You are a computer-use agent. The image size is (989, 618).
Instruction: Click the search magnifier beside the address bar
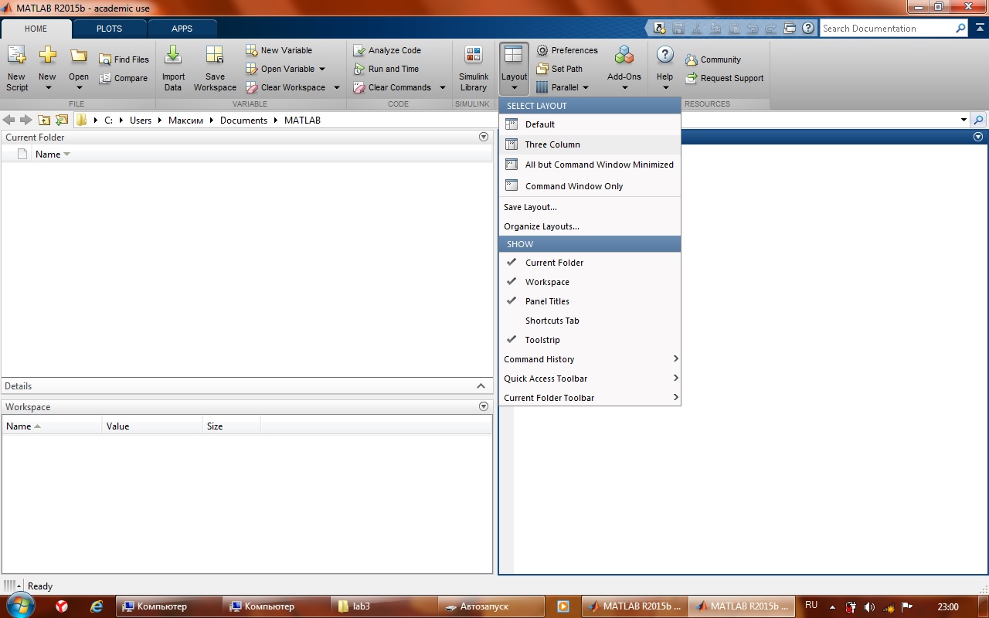click(x=978, y=120)
